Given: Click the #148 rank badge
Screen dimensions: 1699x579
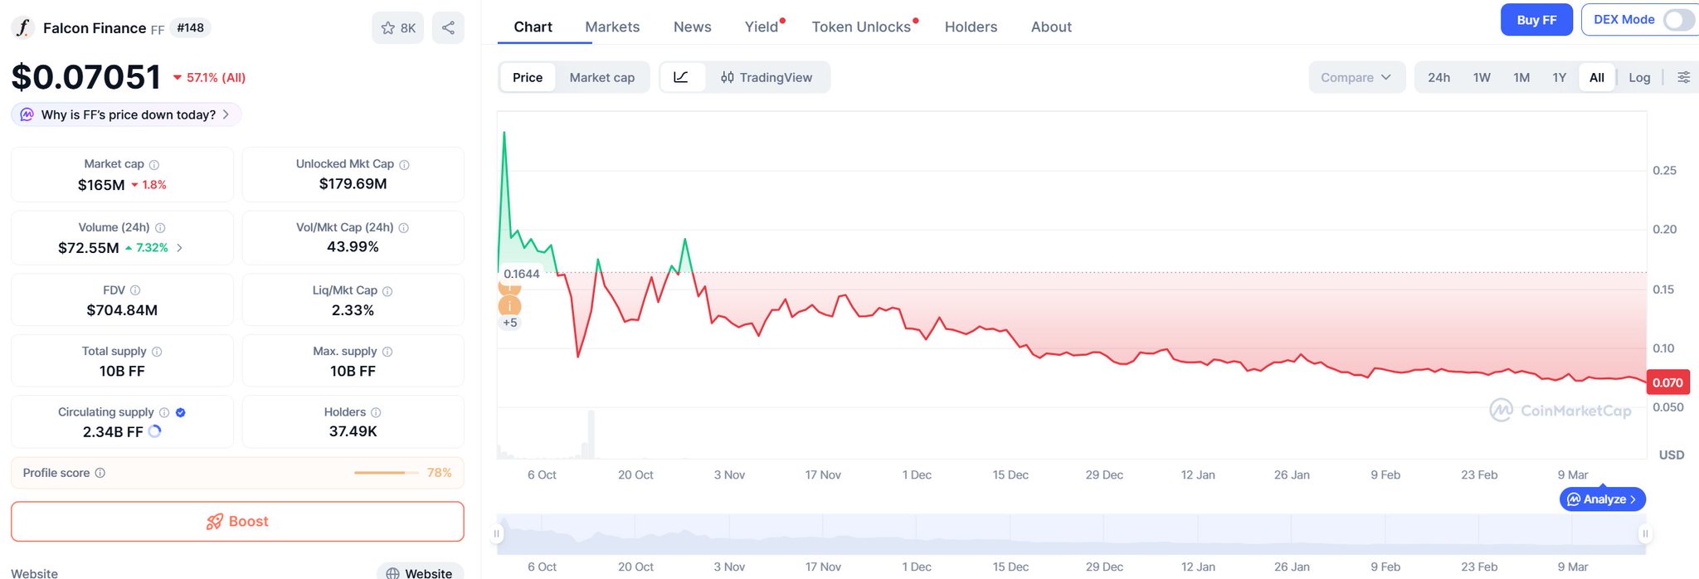Looking at the screenshot, I should [x=191, y=28].
